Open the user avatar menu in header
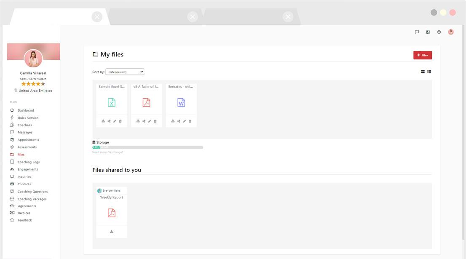Screen dimensions: 466x259 tap(451, 32)
